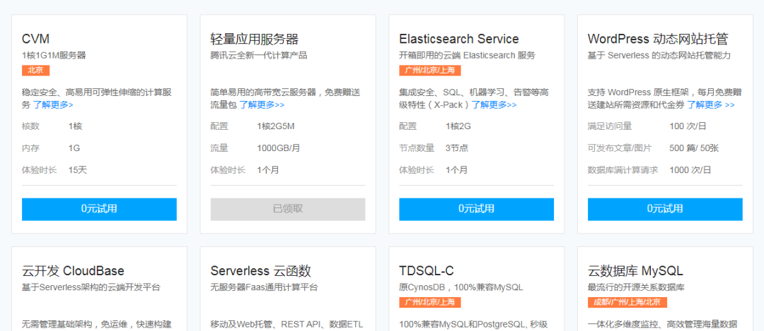The height and width of the screenshot is (331, 764).
Task: Open 了解更多 link in CVM card
Action: tap(53, 104)
